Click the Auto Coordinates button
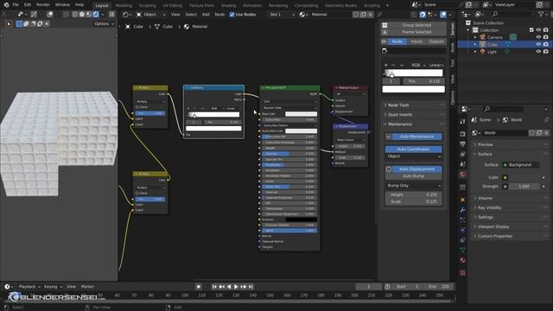The width and height of the screenshot is (553, 311). pyautogui.click(x=414, y=149)
